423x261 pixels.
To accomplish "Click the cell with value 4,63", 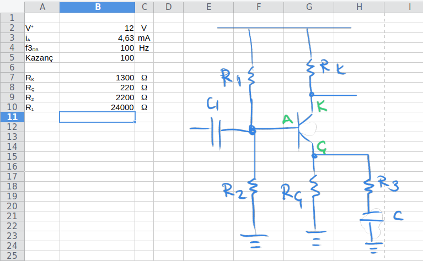I will pyautogui.click(x=98, y=38).
